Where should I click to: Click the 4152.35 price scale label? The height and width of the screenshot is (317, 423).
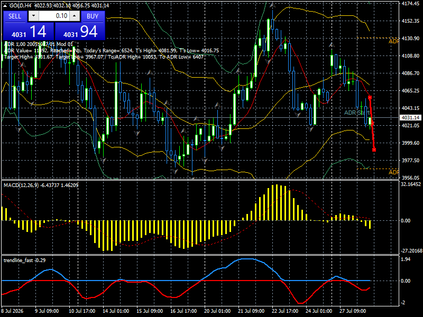411,21
